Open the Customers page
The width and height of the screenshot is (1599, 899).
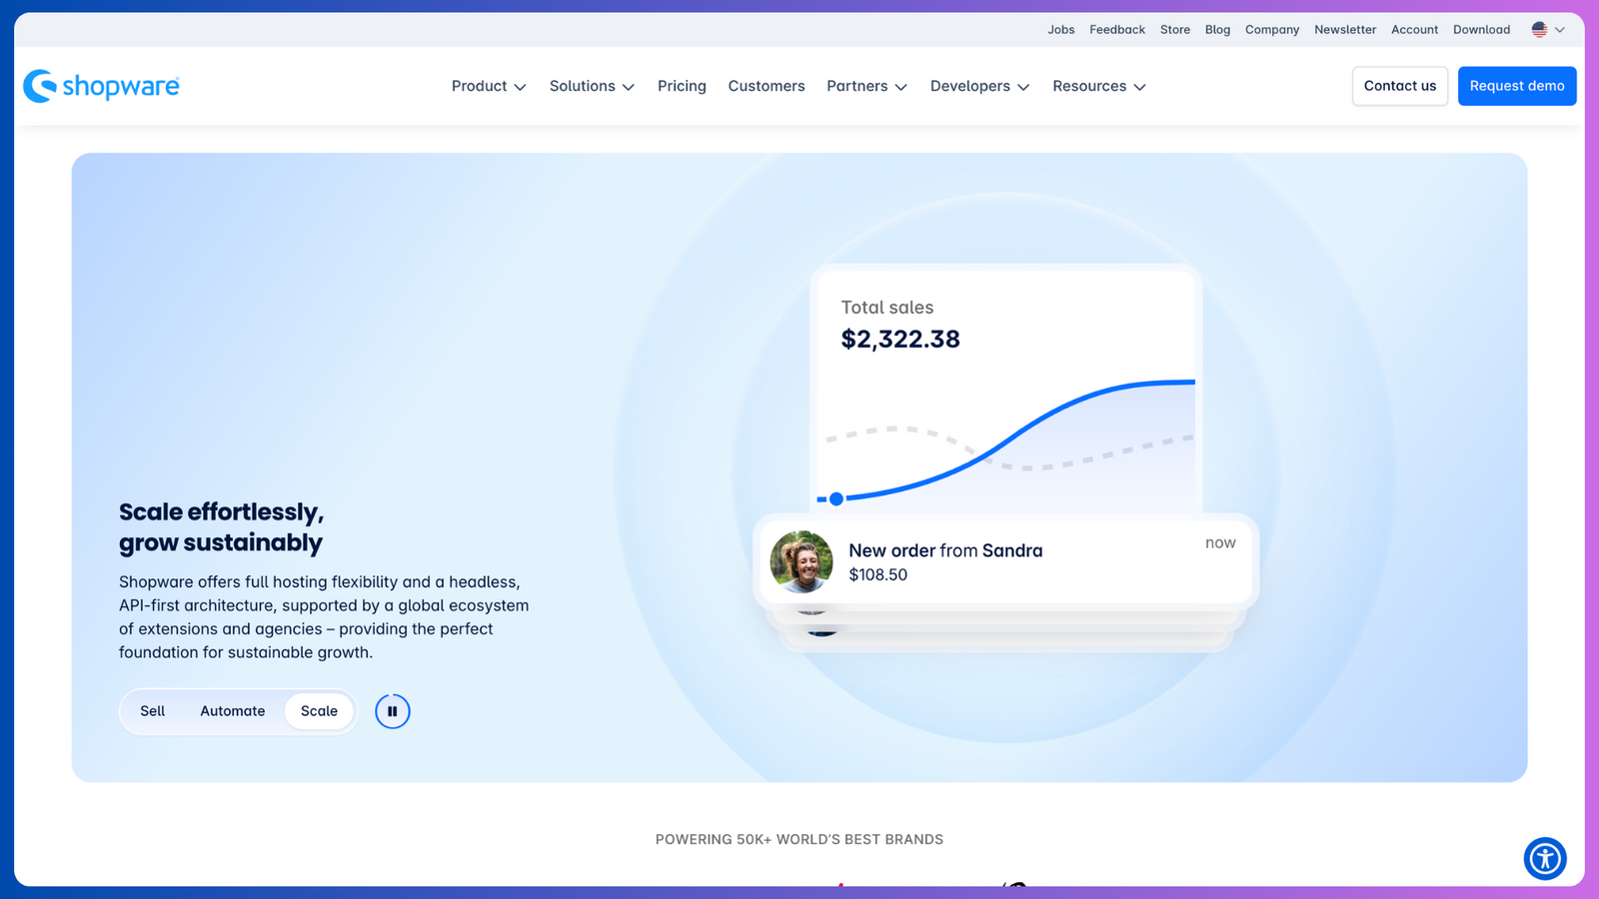[x=767, y=86]
